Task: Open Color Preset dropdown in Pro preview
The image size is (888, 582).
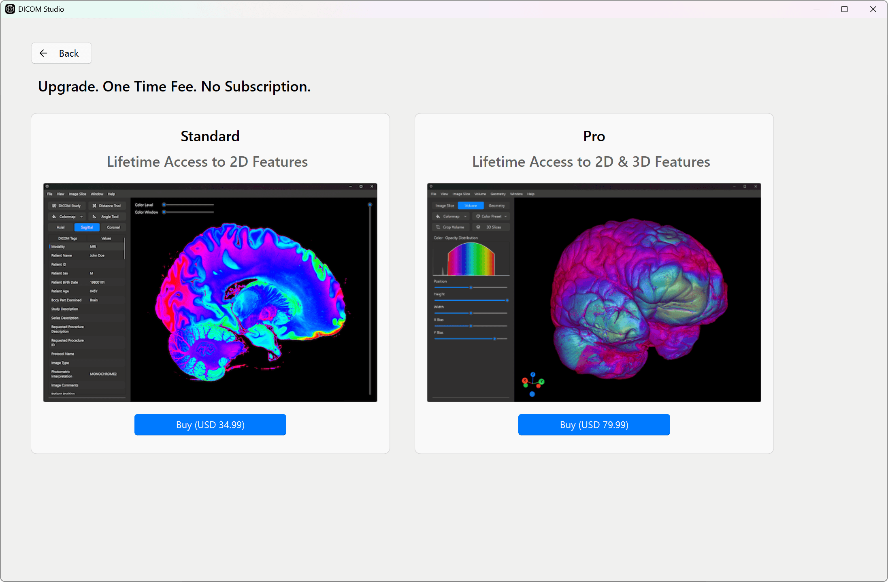Action: click(x=491, y=216)
